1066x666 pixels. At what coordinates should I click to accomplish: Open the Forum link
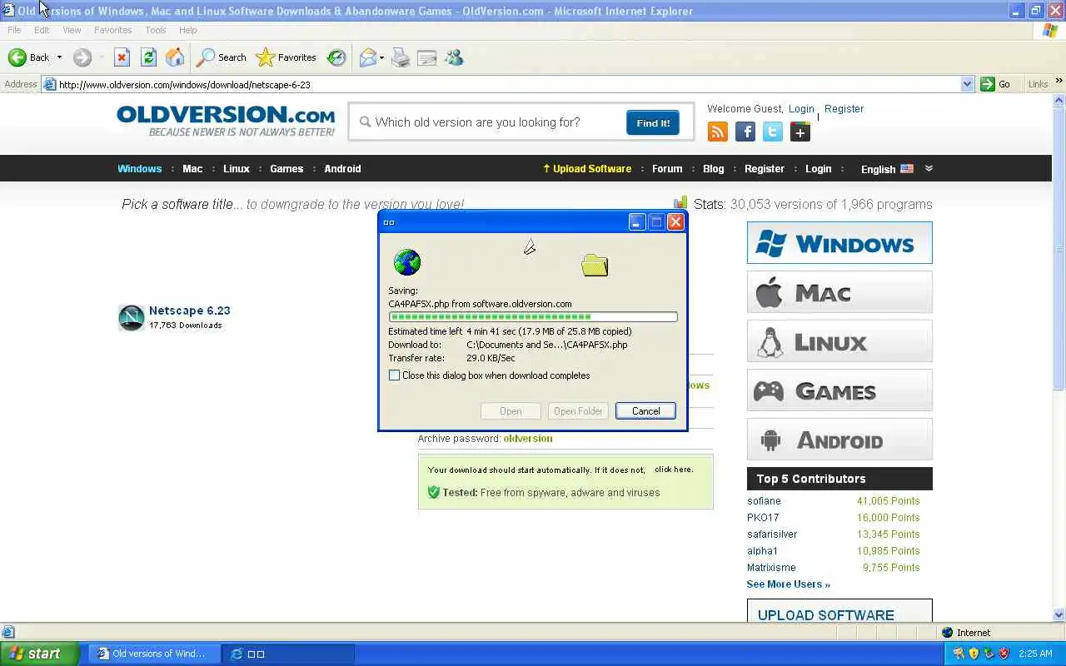667,168
